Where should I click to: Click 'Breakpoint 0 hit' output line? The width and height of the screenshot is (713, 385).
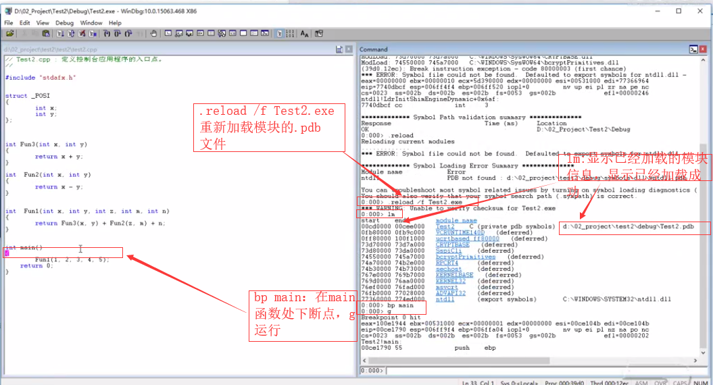(391, 317)
